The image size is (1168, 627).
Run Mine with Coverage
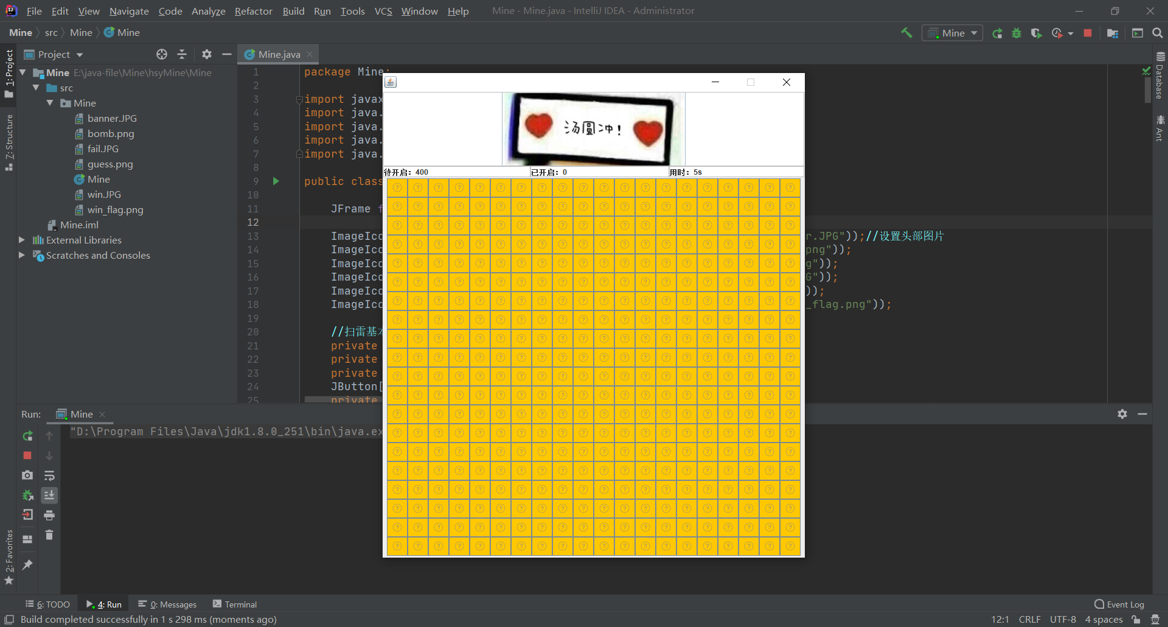point(1037,33)
